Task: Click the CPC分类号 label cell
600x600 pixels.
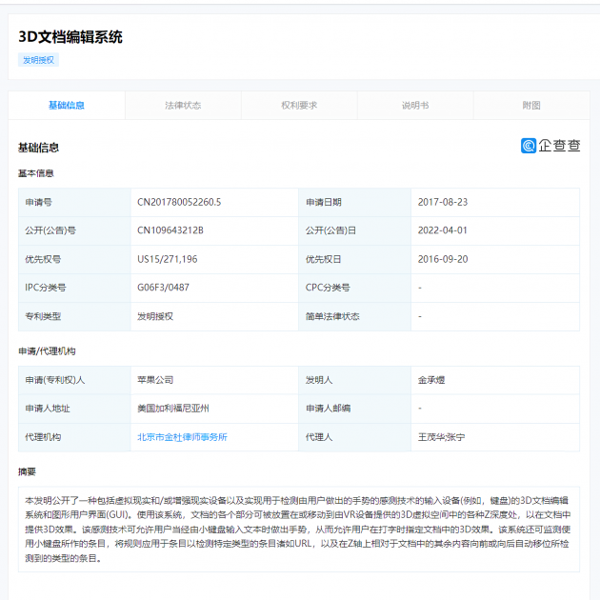Action: (354, 288)
